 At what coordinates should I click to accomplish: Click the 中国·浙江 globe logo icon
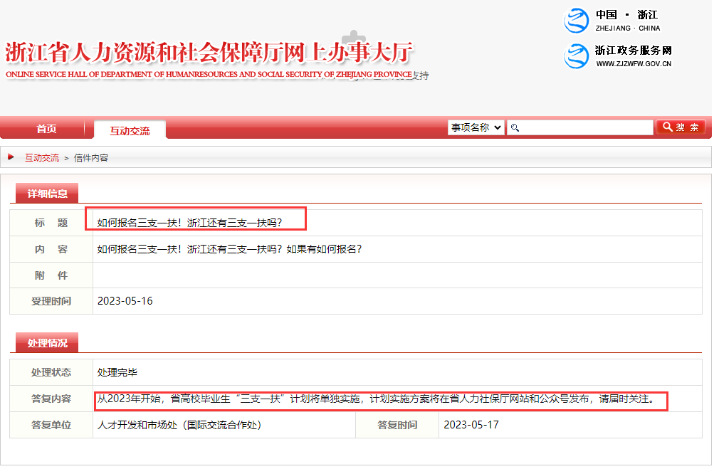(x=576, y=21)
